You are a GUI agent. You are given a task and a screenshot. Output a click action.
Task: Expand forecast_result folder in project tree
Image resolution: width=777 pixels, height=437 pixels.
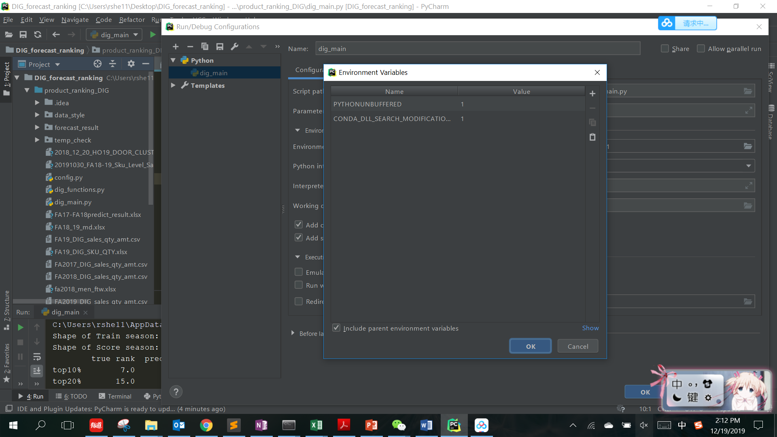coord(37,127)
